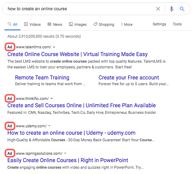The image size is (192, 174).
Task: Open Create Online Course Website ad link
Action: pos(78,54)
